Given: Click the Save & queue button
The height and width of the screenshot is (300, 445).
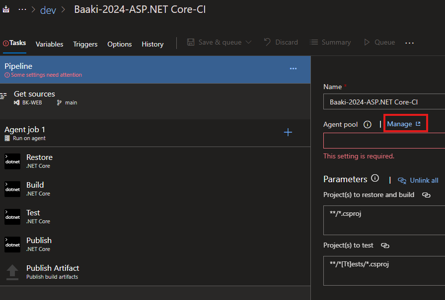Looking at the screenshot, I should pos(214,42).
